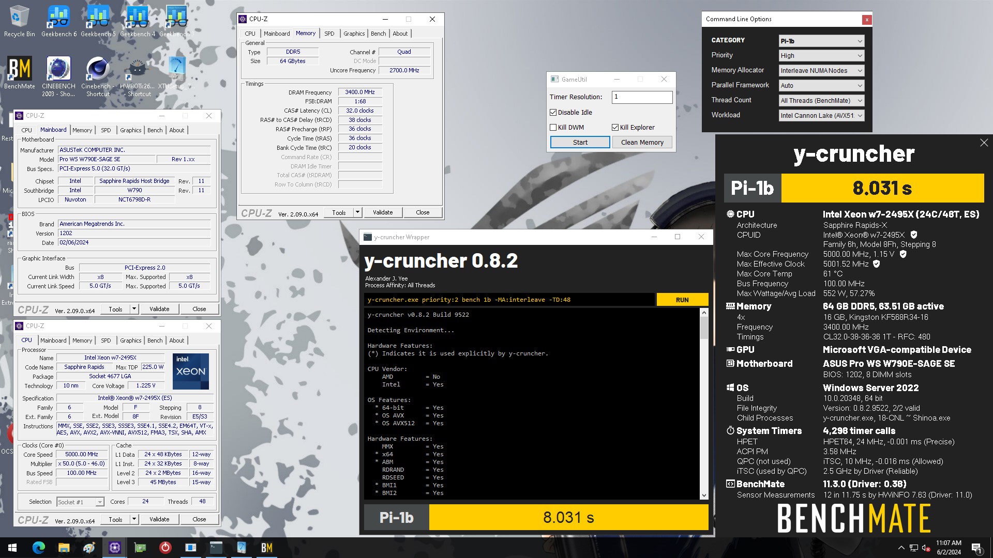Expand the Tools arrow in CPU-Z Memory window
Image resolution: width=993 pixels, height=558 pixels.
(x=357, y=212)
